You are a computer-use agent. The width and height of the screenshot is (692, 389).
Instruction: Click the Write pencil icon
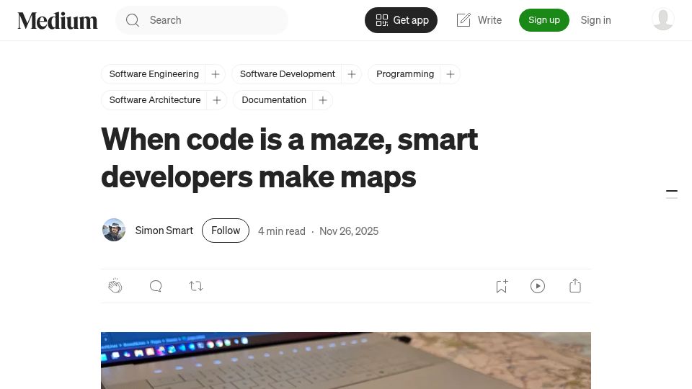pos(463,20)
